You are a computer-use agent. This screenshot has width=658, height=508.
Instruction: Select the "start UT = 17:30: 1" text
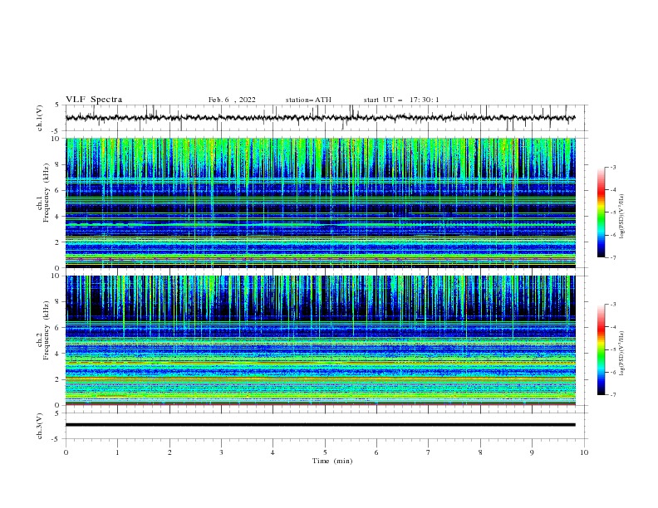pyautogui.click(x=401, y=100)
